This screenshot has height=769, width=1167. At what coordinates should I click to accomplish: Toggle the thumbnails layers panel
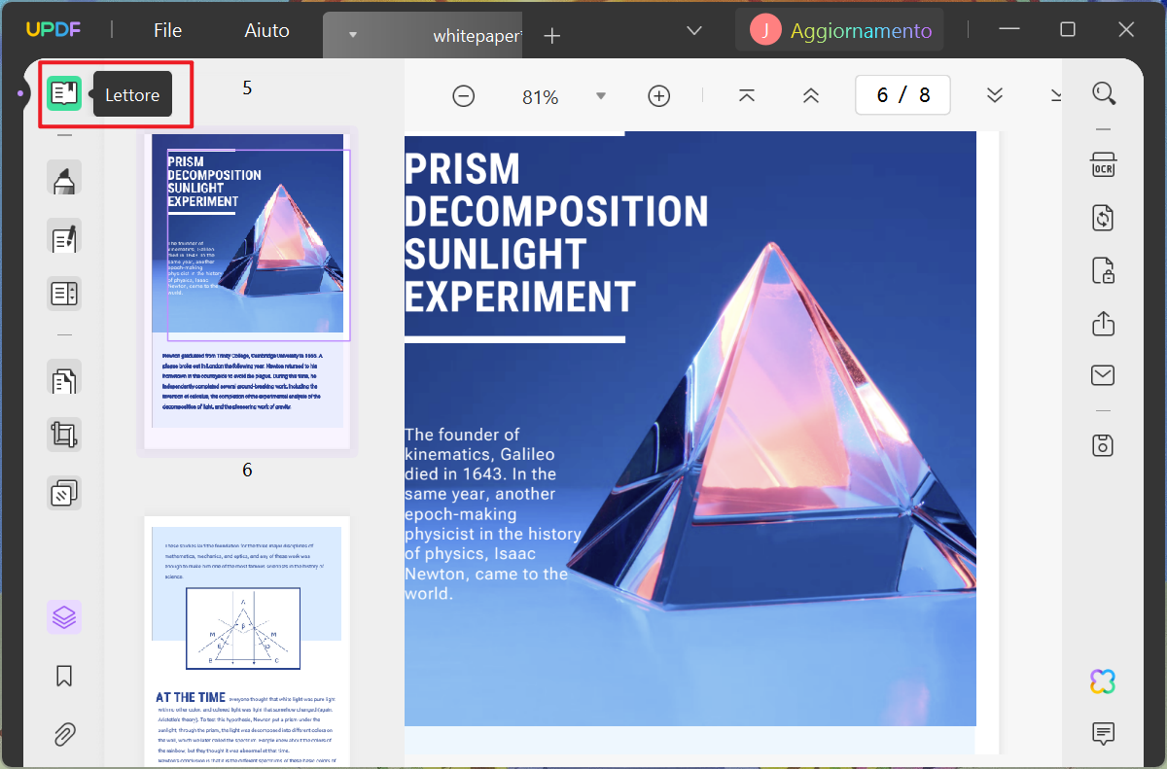click(x=64, y=617)
